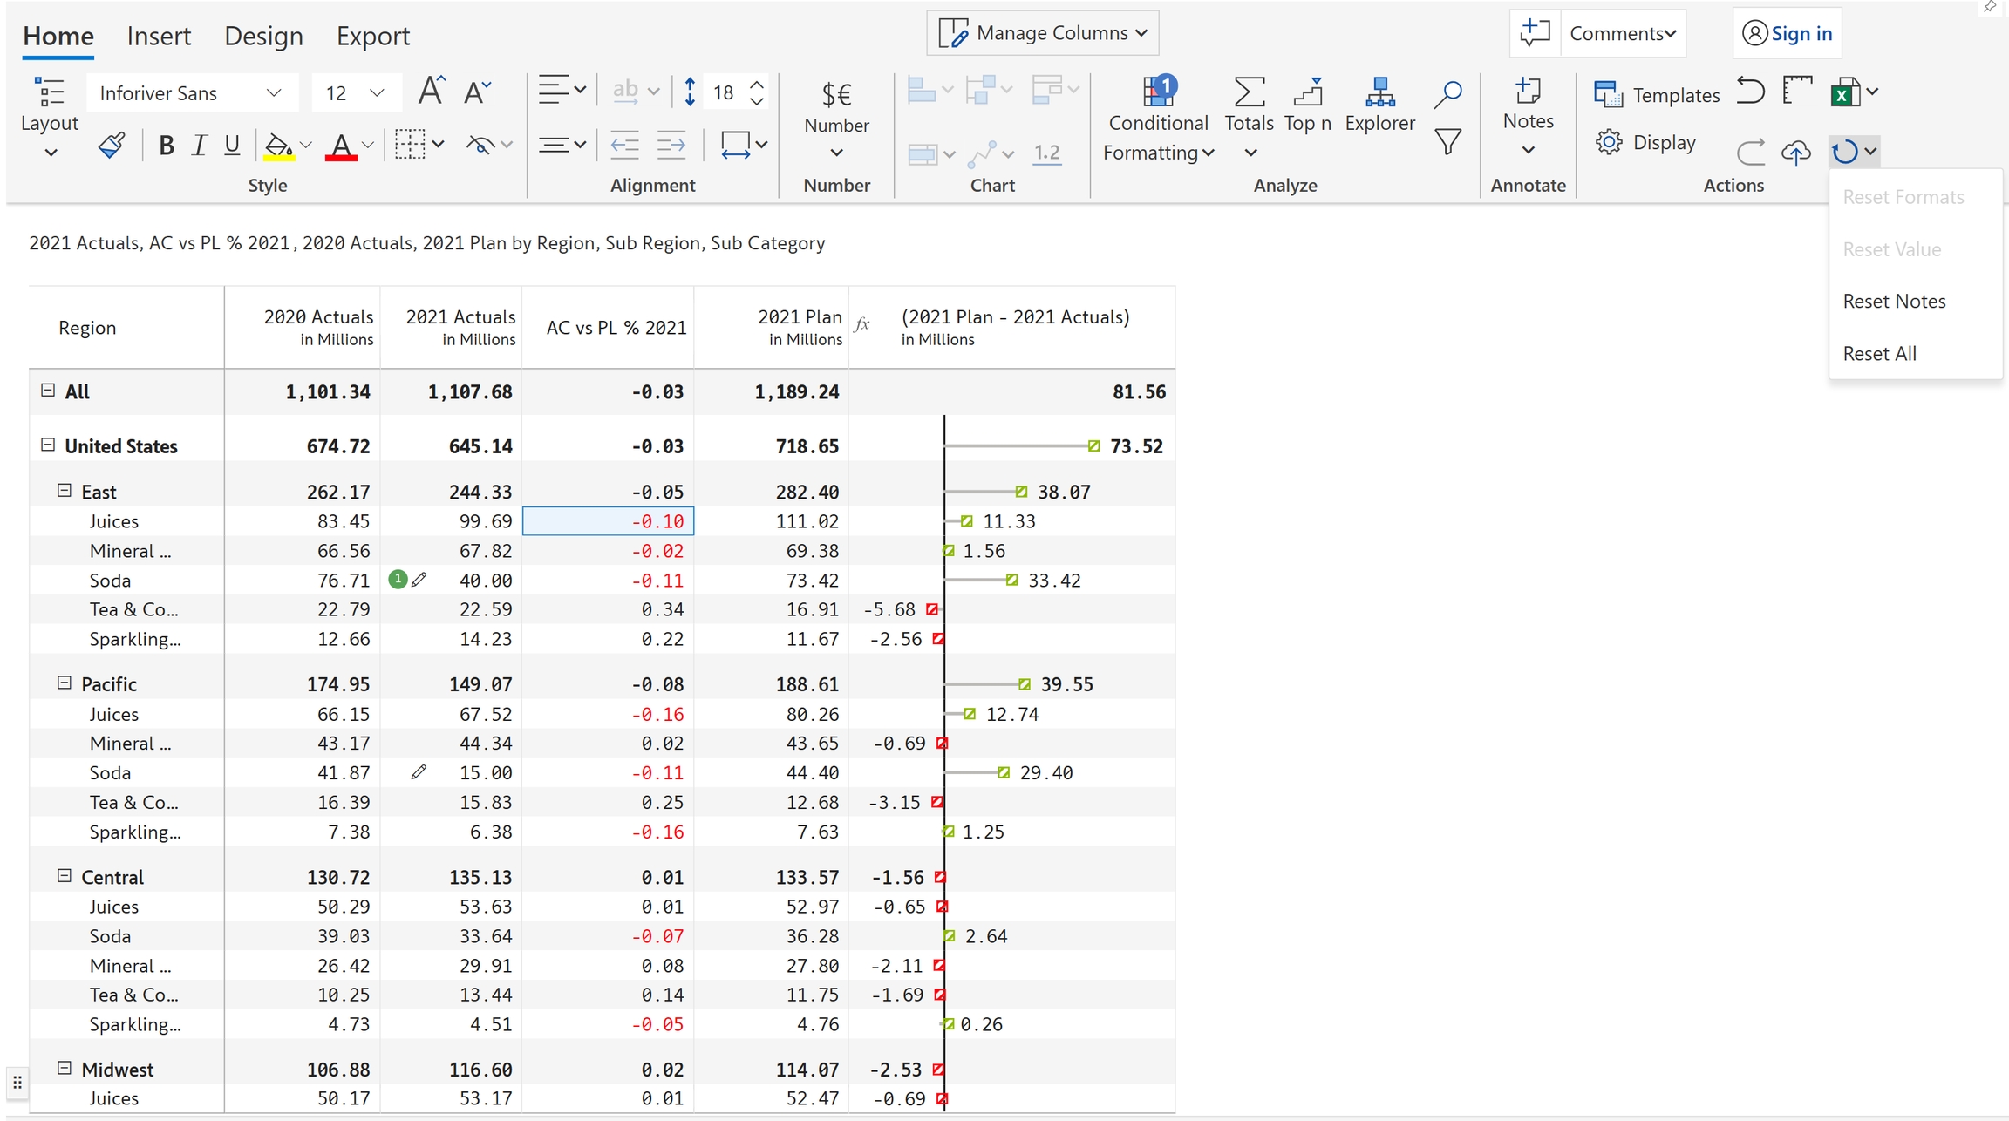Click the Export to Excel icon
The width and height of the screenshot is (2009, 1121).
coord(1844,92)
